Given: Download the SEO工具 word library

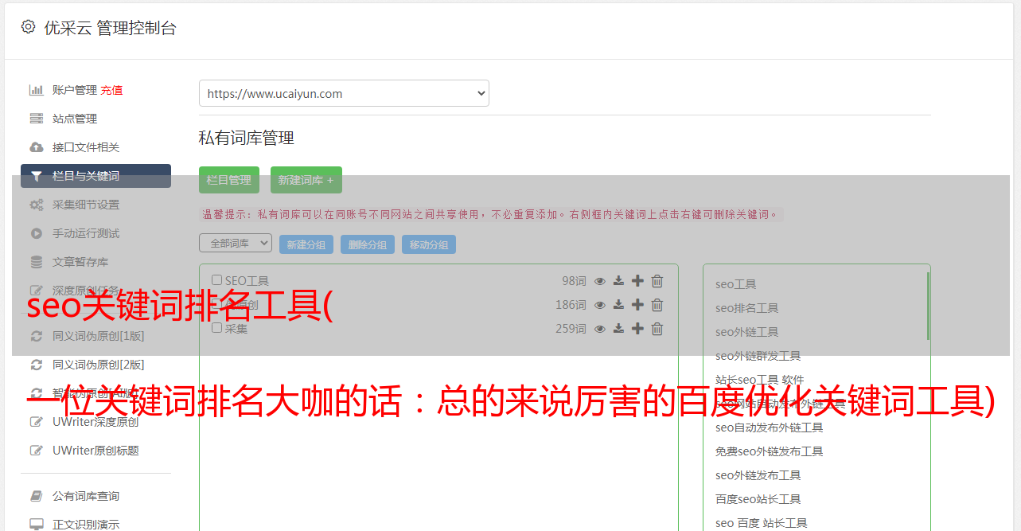Looking at the screenshot, I should point(618,281).
